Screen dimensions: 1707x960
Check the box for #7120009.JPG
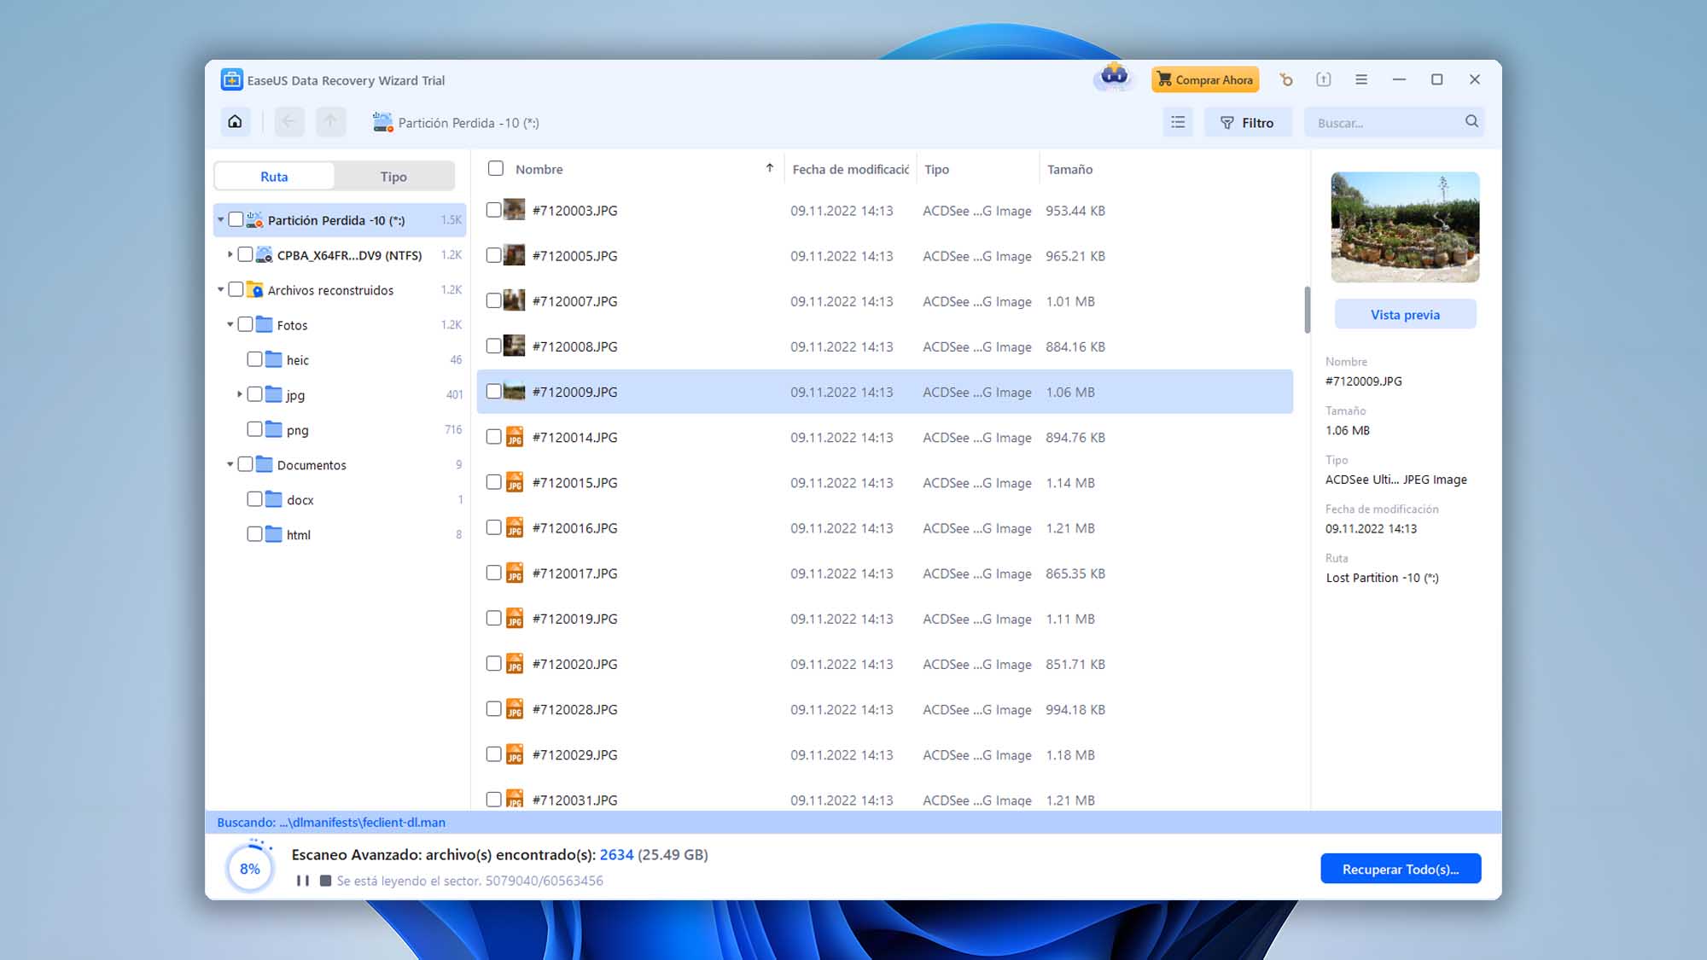[x=493, y=391]
